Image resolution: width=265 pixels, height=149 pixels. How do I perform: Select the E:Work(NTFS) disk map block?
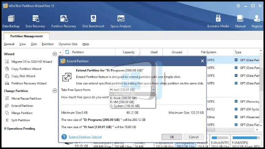pos(220,141)
